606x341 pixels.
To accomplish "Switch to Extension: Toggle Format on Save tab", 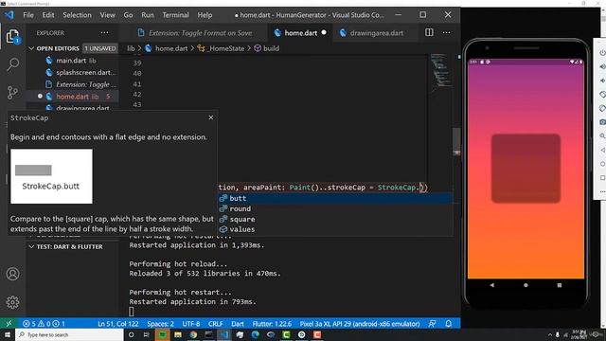I will pyautogui.click(x=195, y=33).
